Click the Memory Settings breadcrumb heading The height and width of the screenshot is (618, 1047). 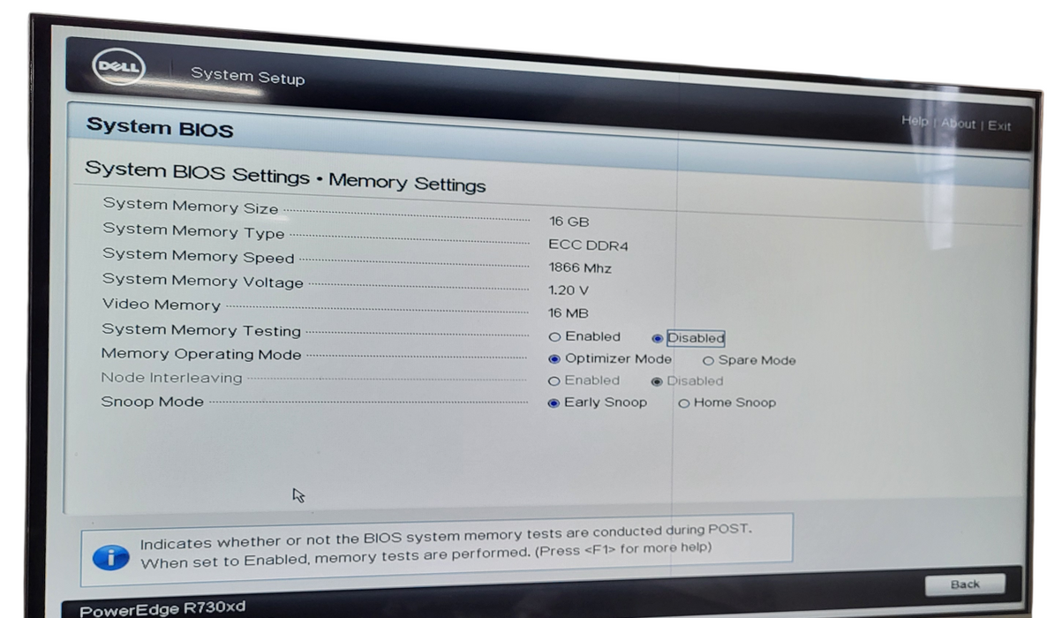tap(407, 183)
